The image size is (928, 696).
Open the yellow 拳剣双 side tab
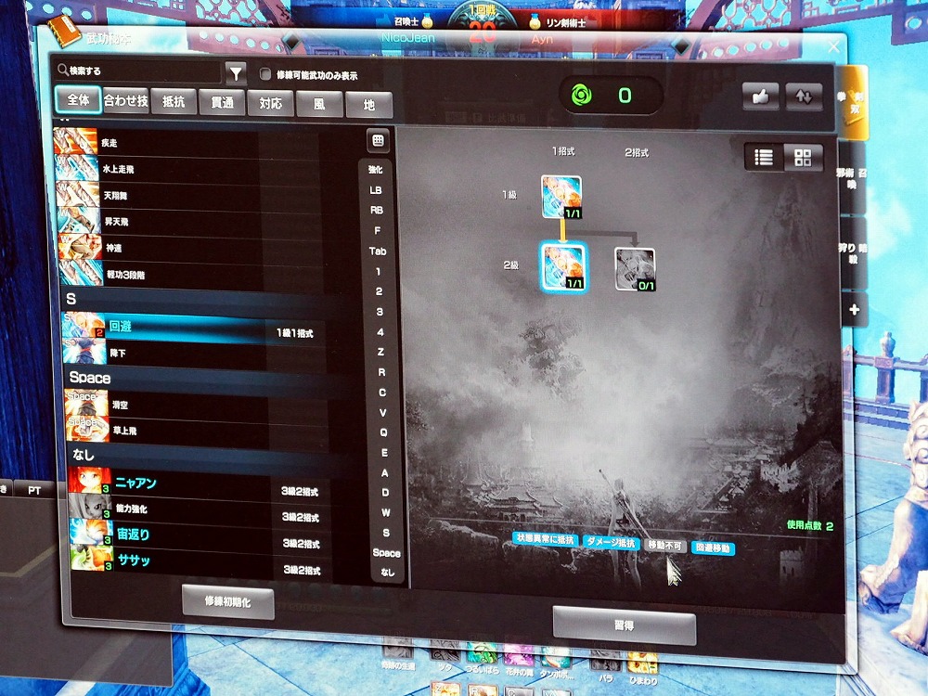852,102
